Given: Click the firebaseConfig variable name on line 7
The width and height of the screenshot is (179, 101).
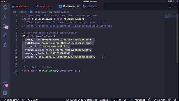Looking at the screenshot, I should pyautogui.click(x=40, y=36).
